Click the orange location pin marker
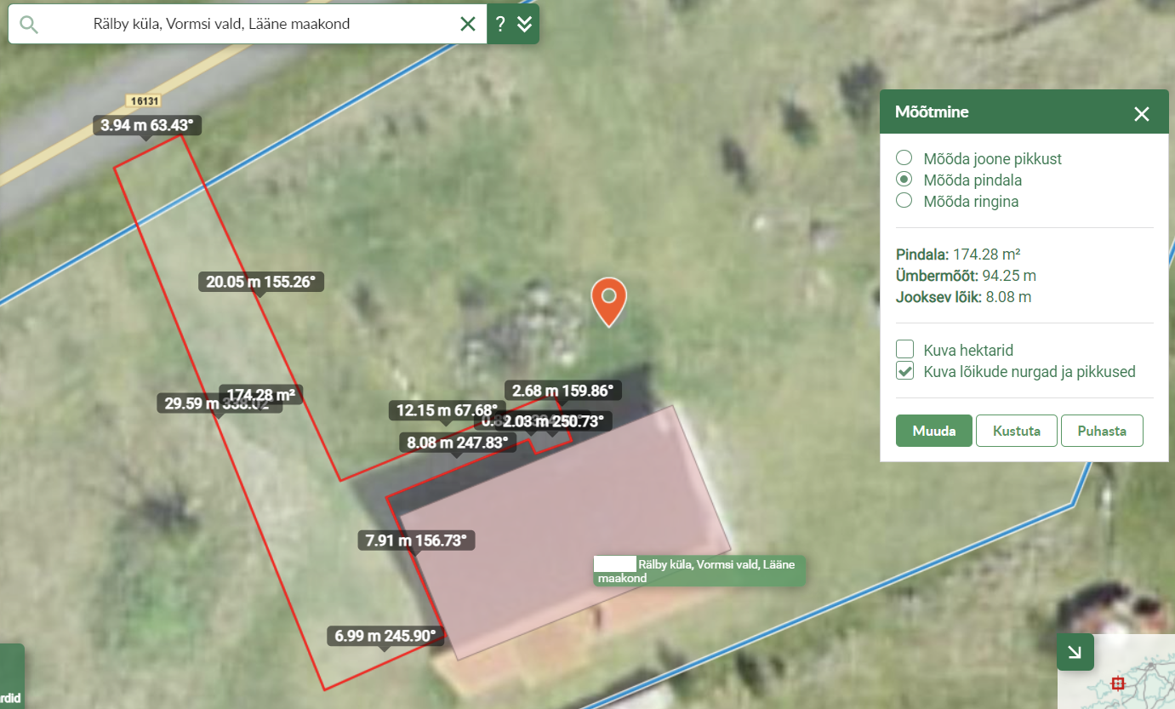Viewport: 1175px width, 709px height. point(608,300)
